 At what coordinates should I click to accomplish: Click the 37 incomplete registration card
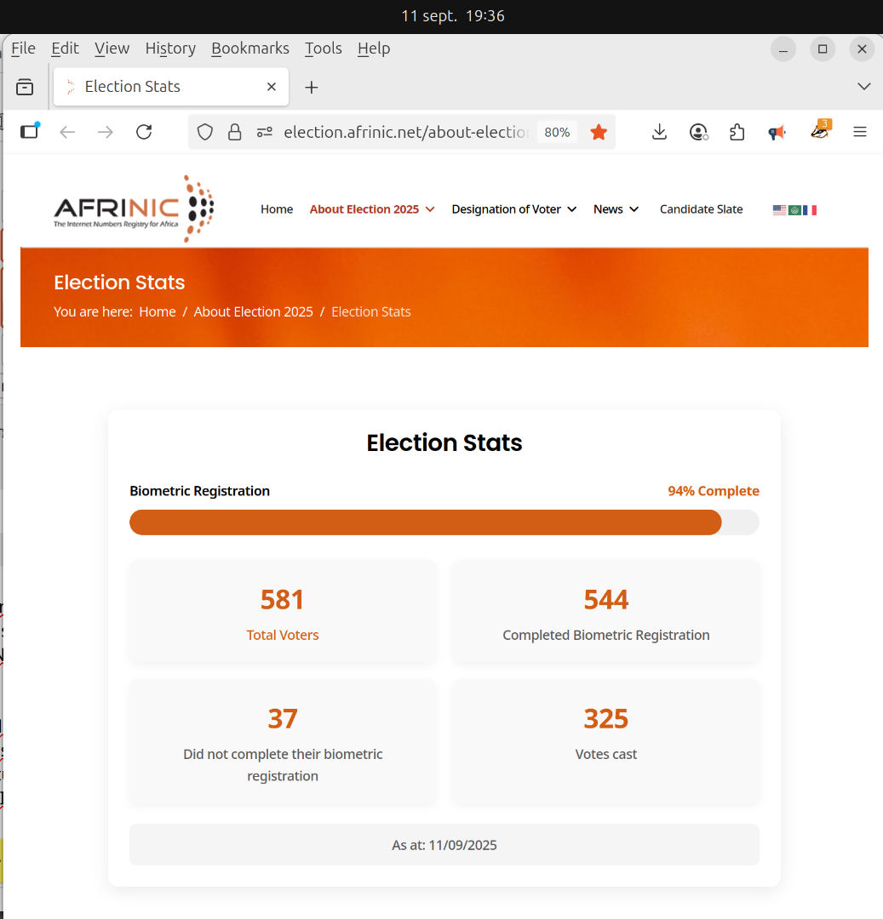point(283,742)
